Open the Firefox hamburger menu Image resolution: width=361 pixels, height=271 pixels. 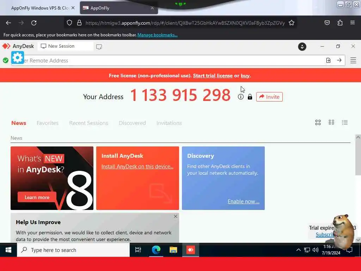click(x=353, y=23)
